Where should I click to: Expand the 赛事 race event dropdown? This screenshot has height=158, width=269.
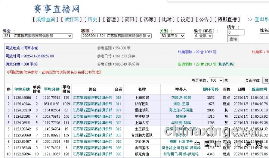[116, 36]
